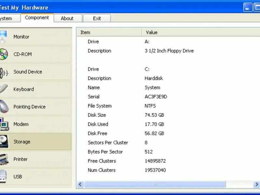Select the 'Drive' row with value C:
This screenshot has height=195, width=260.
pyautogui.click(x=93, y=69)
